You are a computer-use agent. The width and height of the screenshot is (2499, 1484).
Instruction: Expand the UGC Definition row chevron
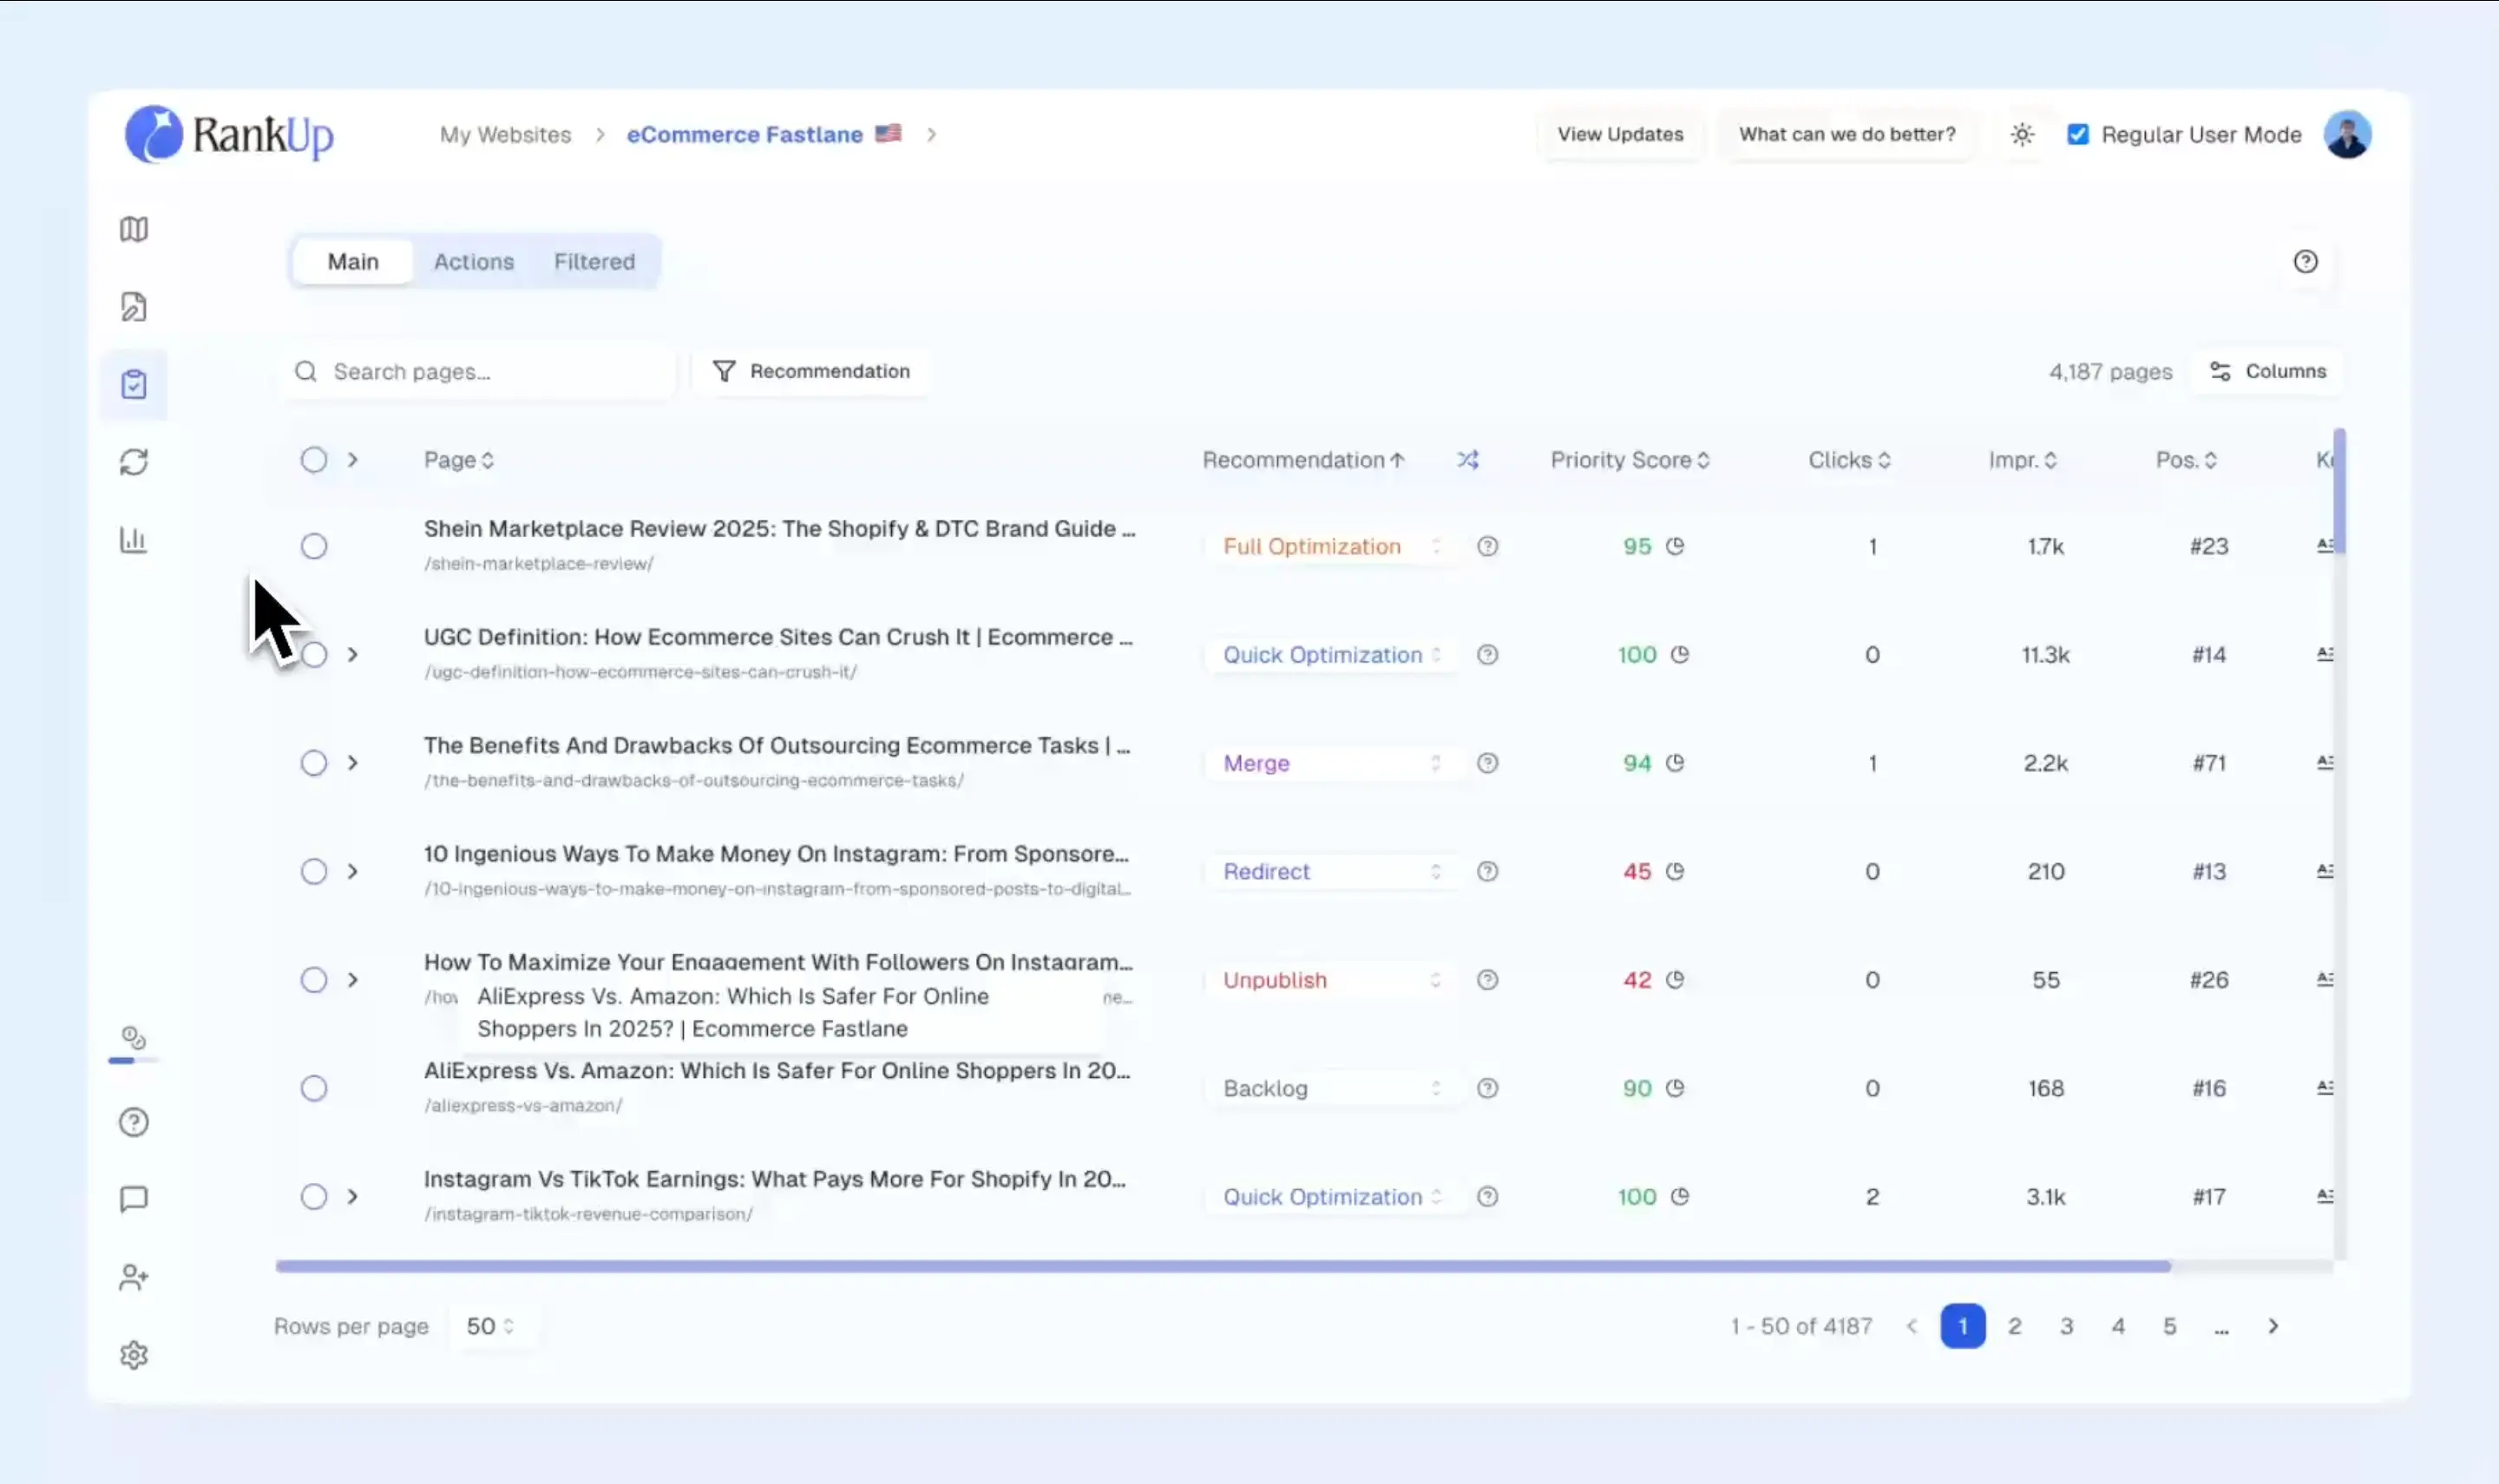coord(352,654)
